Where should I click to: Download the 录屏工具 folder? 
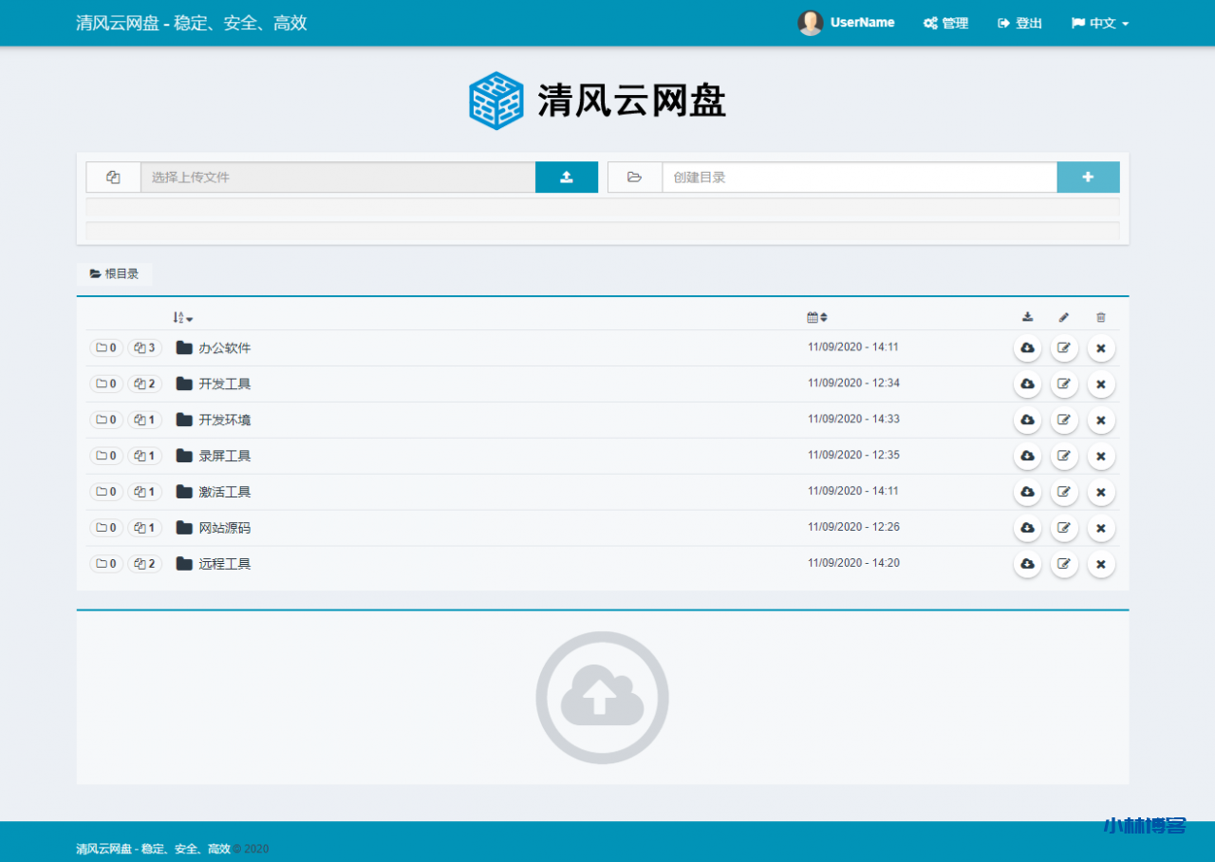click(x=1027, y=457)
